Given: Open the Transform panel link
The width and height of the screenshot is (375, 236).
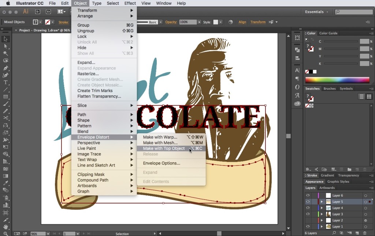Looking at the screenshot, I should click(258, 22).
